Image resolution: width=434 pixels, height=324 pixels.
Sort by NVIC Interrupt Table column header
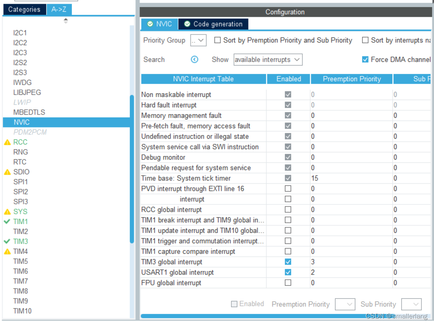point(203,79)
